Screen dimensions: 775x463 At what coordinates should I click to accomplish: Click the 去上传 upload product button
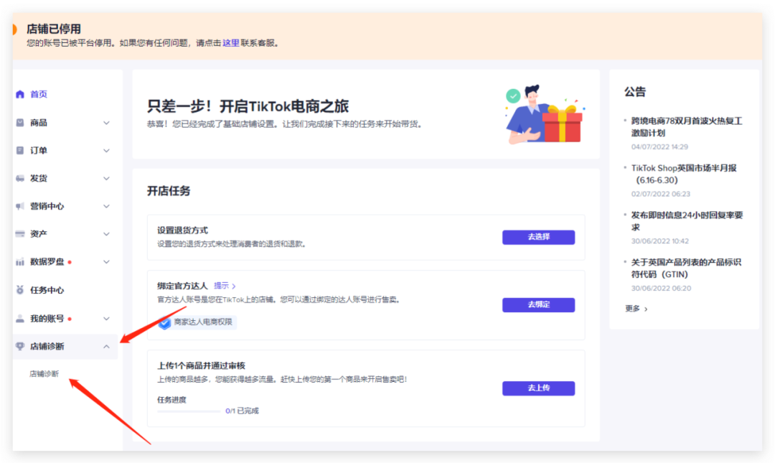click(538, 388)
